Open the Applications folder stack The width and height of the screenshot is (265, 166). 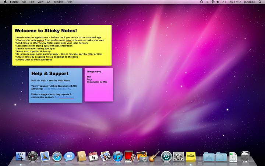209,157
